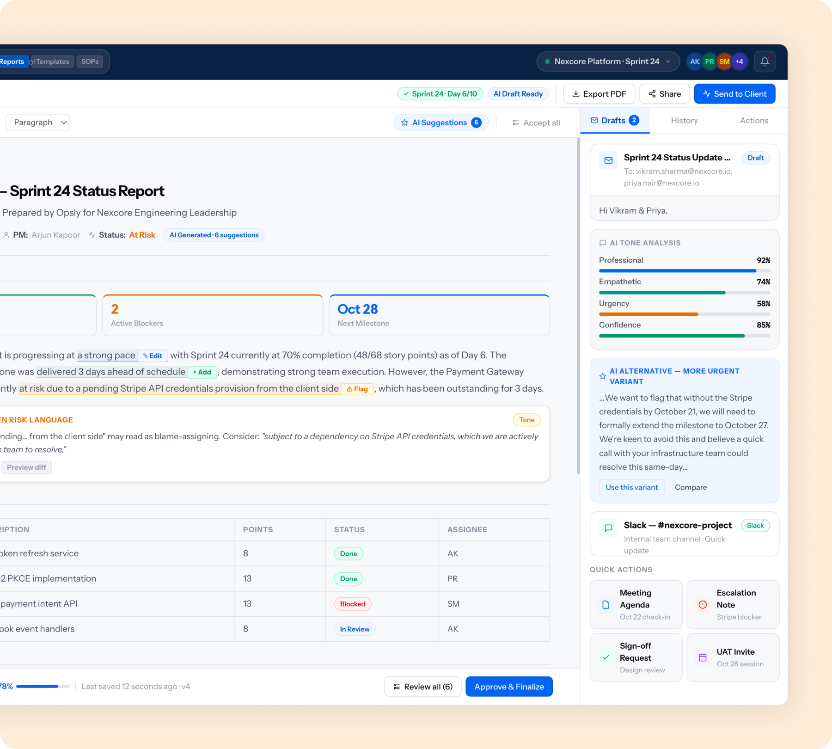Click the Done badge in token refresh row

[x=349, y=554]
